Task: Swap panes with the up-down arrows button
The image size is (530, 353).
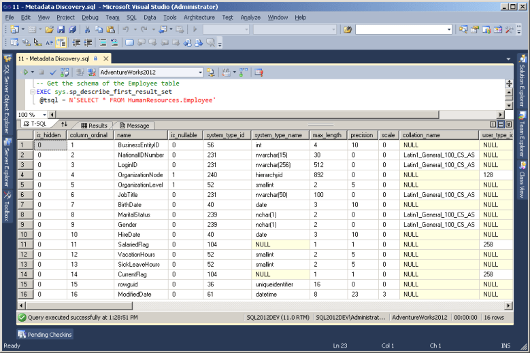Action: pyautogui.click(x=64, y=124)
